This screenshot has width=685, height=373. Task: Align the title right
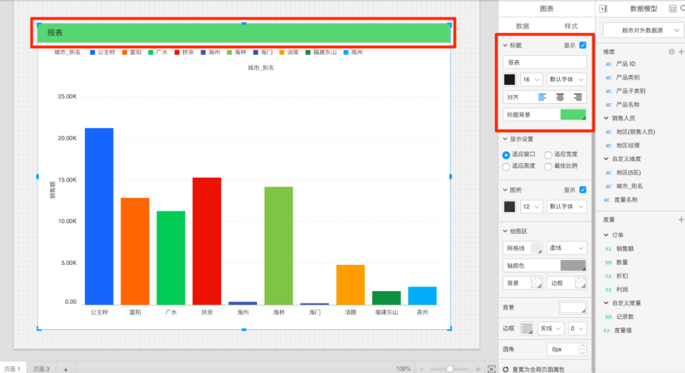pyautogui.click(x=578, y=97)
